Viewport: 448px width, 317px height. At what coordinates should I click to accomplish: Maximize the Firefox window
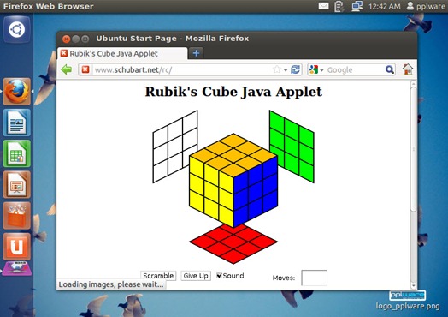(85, 39)
